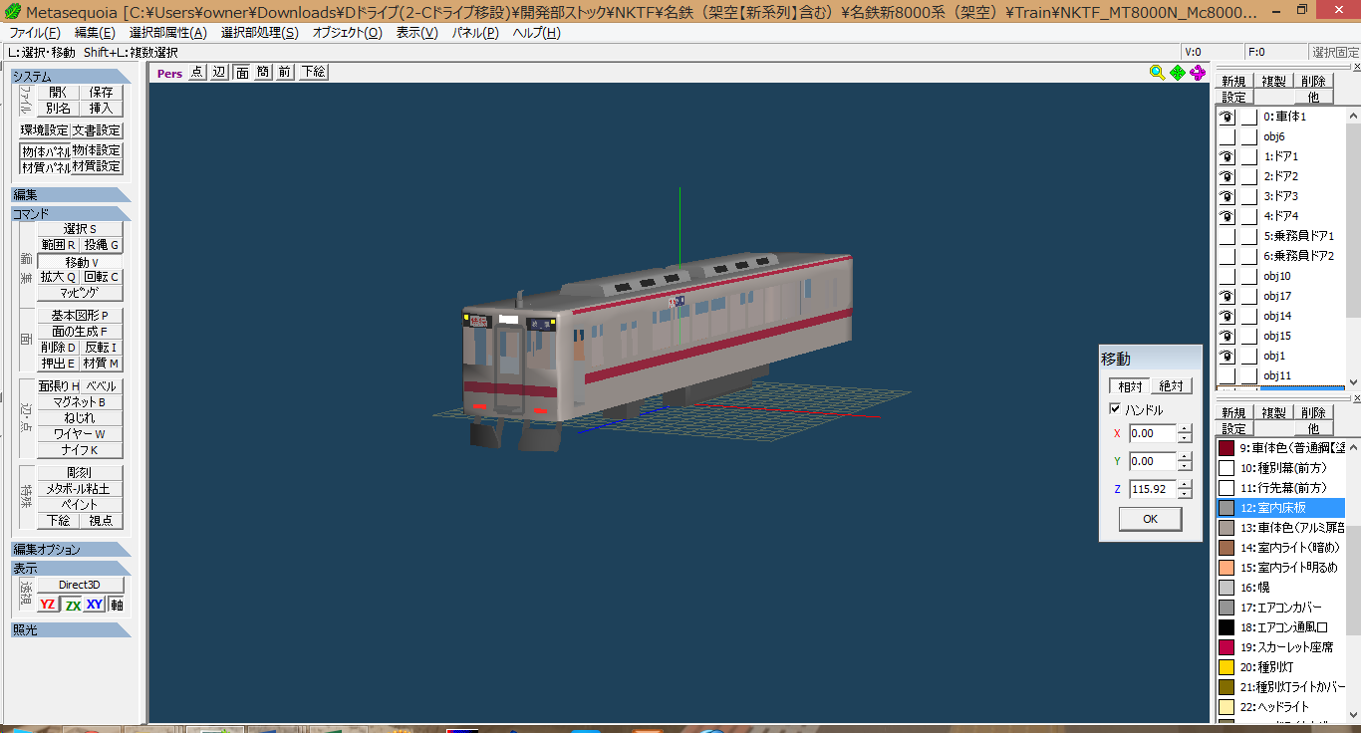Open the 彫刻 sculpt tool
1361x733 pixels.
(80, 473)
